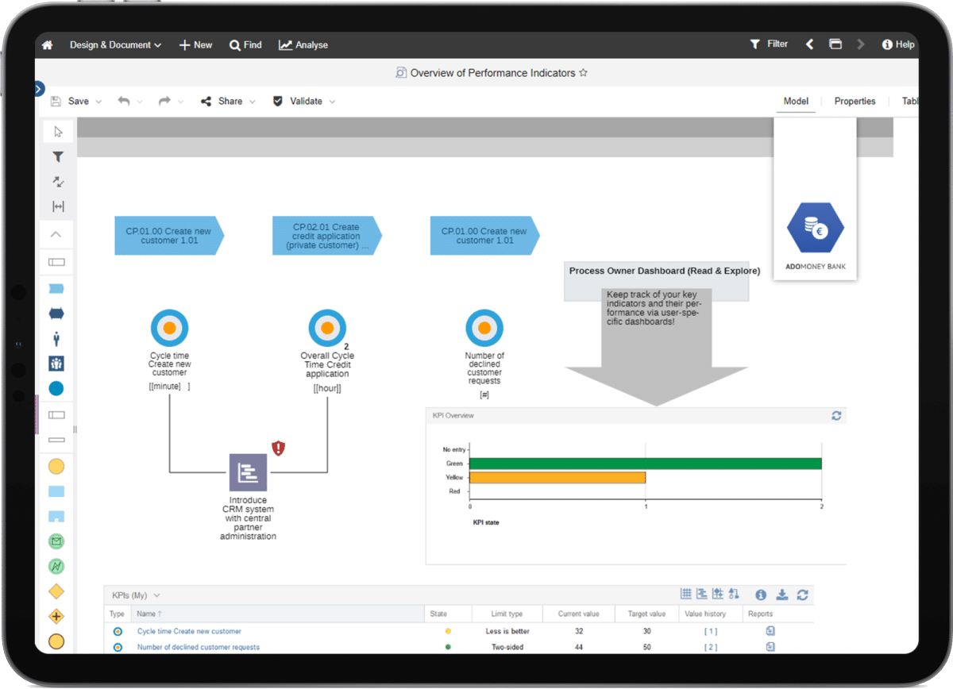Screen dimensions: 953x689
Task: Open the Analyse menu
Action: pyautogui.click(x=303, y=44)
